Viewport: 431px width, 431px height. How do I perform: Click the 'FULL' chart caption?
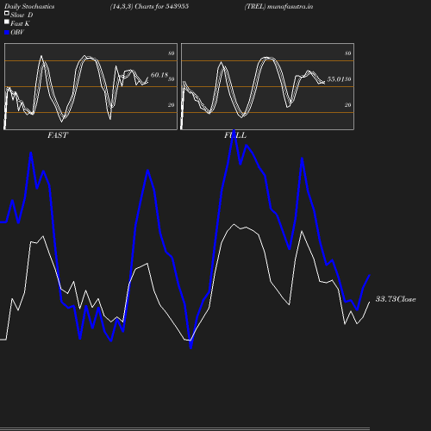pos(235,135)
